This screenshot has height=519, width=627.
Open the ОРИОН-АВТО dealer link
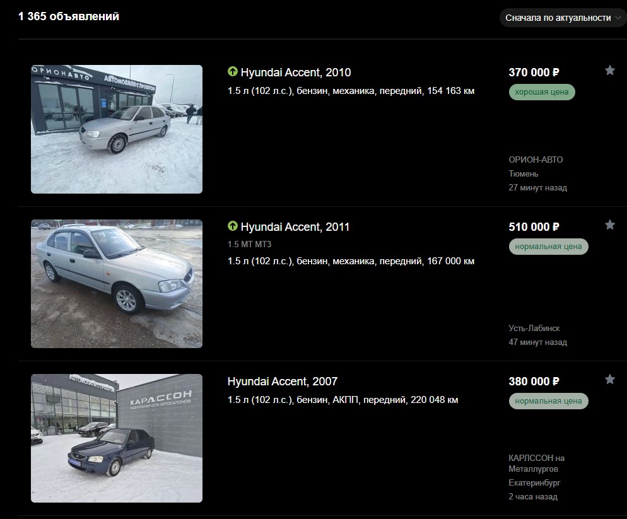coord(536,160)
